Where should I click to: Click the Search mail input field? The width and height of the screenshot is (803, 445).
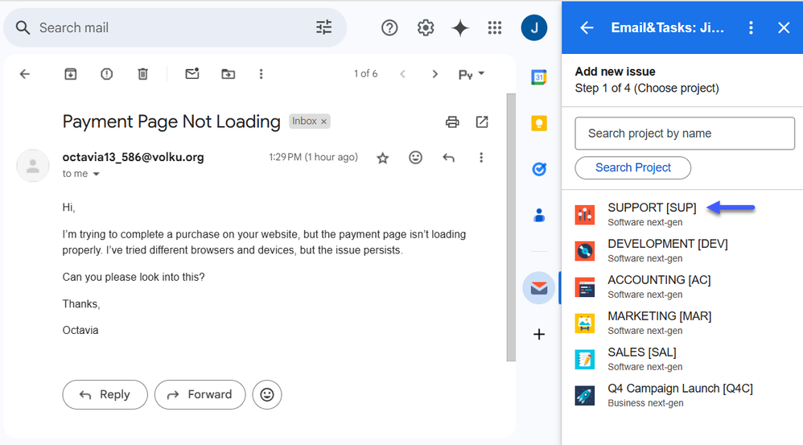[x=174, y=27]
